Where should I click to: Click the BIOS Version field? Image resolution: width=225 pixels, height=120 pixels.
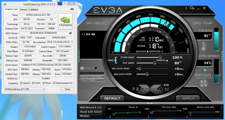pyautogui.click(x=43, y=33)
